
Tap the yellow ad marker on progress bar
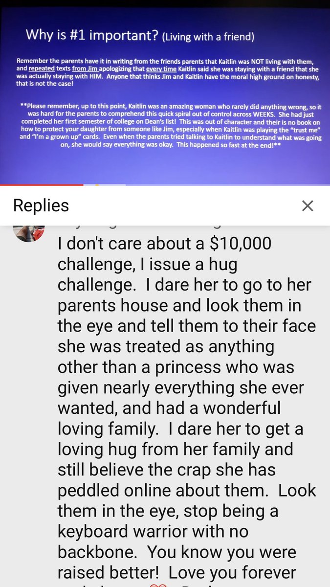[x=97, y=185]
